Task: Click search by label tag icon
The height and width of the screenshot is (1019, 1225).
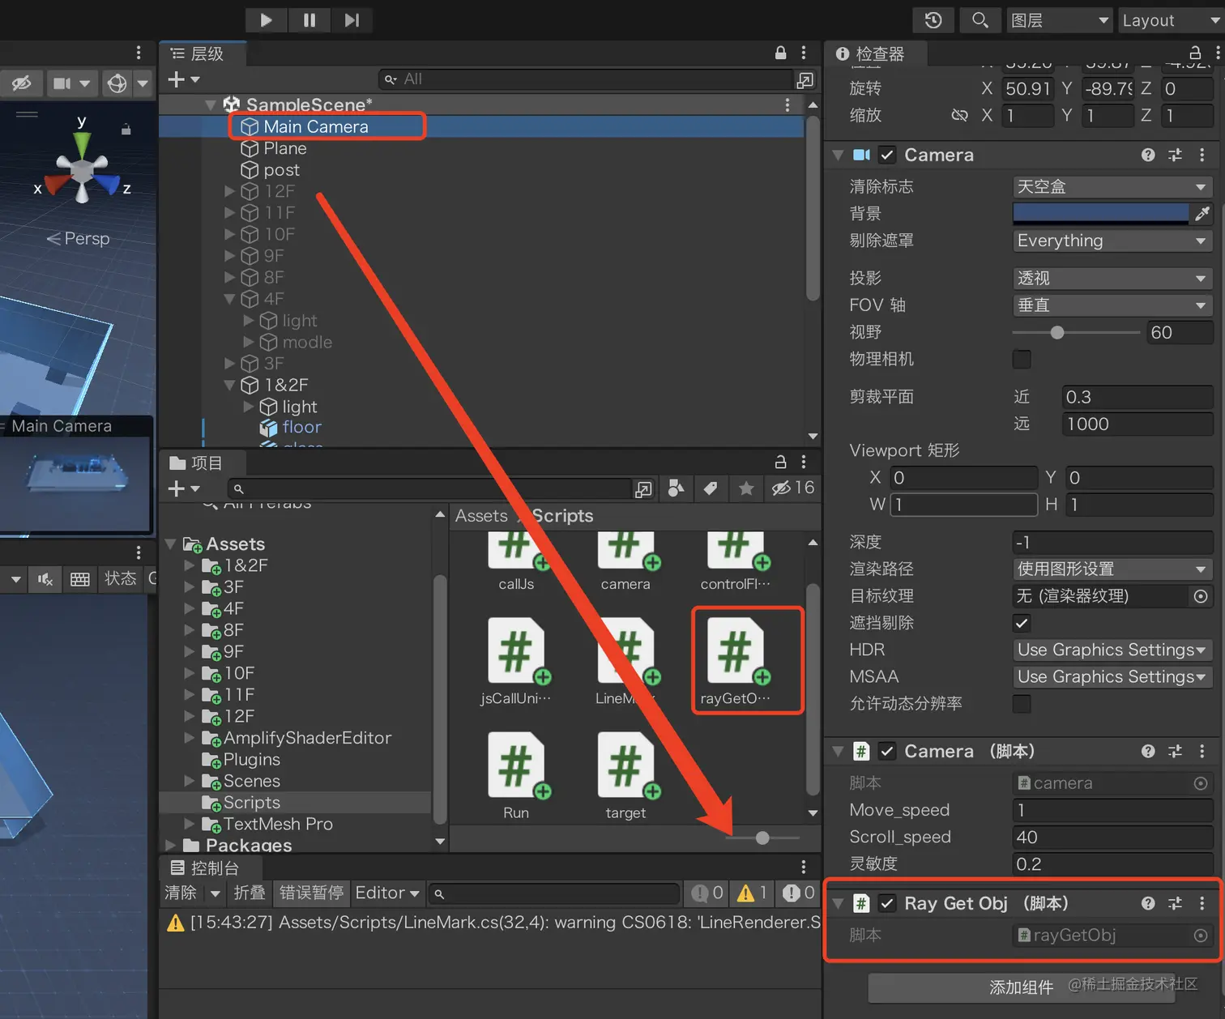Action: point(711,488)
